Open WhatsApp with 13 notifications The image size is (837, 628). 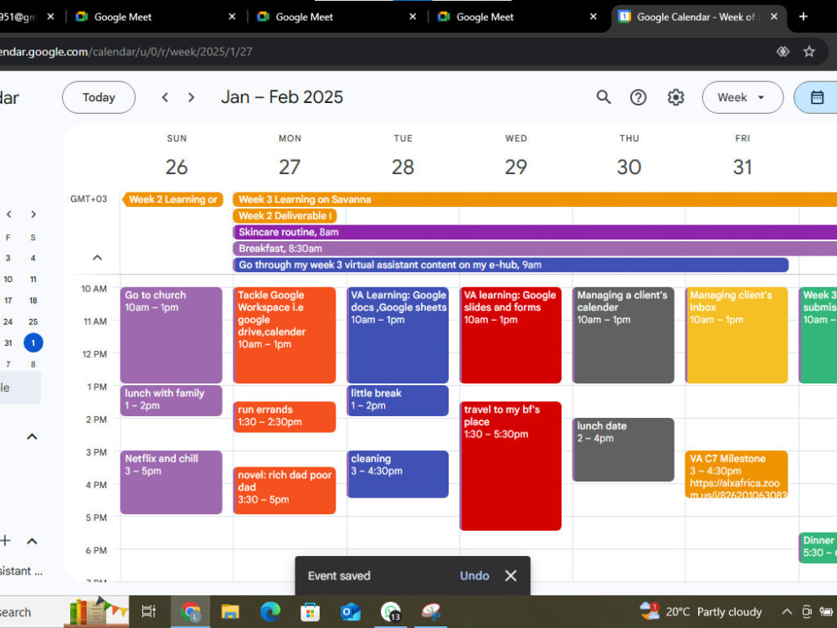point(391,612)
